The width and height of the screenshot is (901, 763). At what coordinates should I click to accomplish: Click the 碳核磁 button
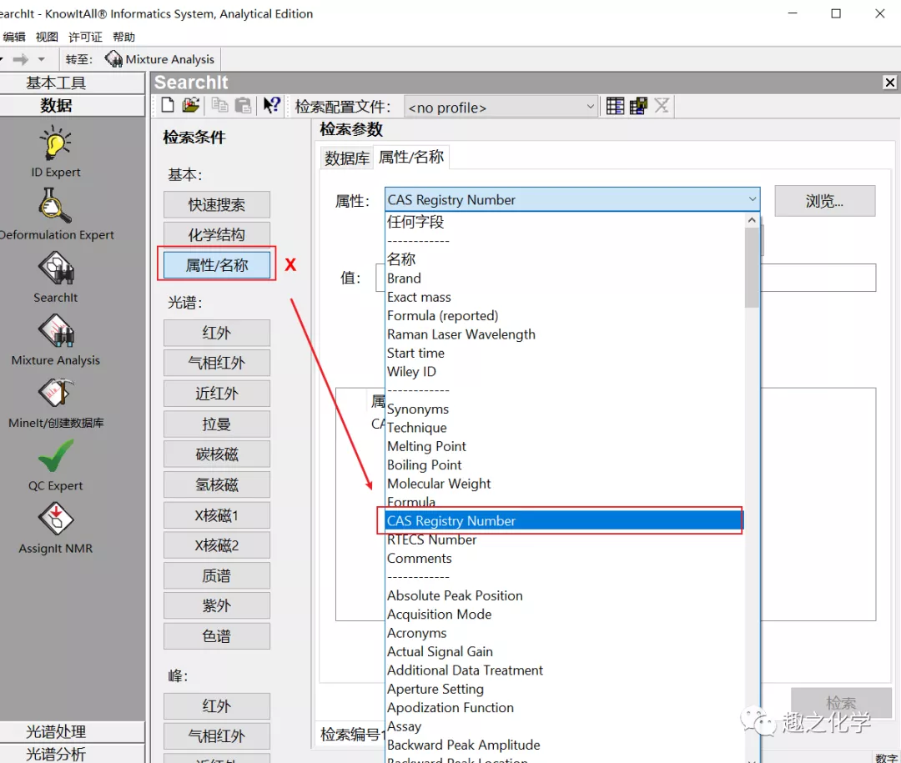[217, 454]
